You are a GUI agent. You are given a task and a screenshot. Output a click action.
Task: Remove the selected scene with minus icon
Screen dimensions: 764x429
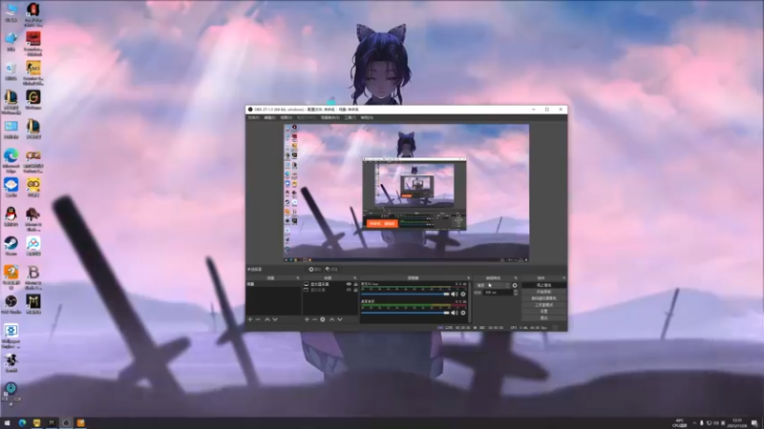(258, 319)
